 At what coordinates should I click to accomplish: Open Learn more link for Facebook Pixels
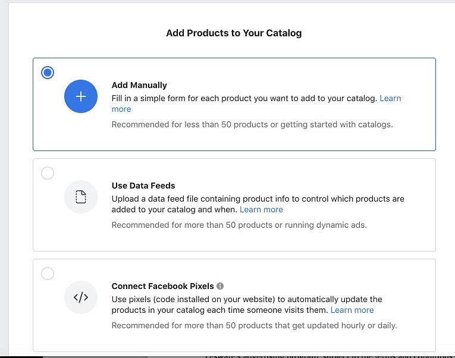[x=352, y=310]
